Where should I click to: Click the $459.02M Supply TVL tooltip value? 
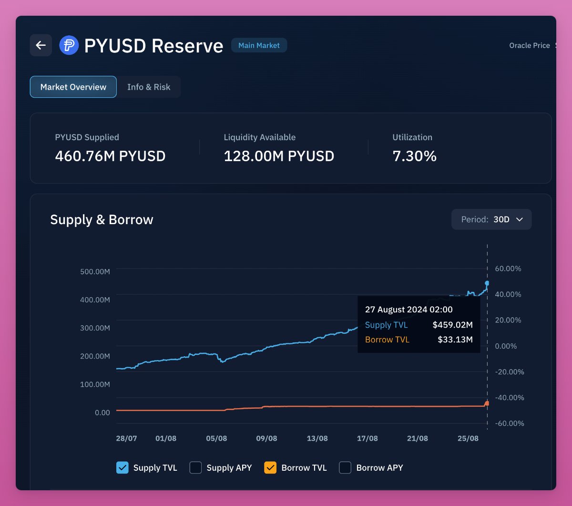452,325
